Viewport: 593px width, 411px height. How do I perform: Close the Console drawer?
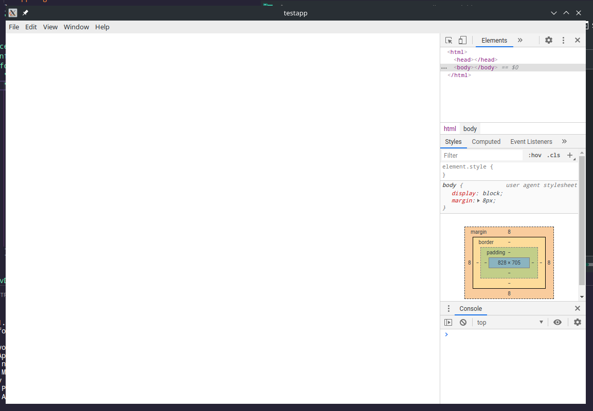(578, 309)
